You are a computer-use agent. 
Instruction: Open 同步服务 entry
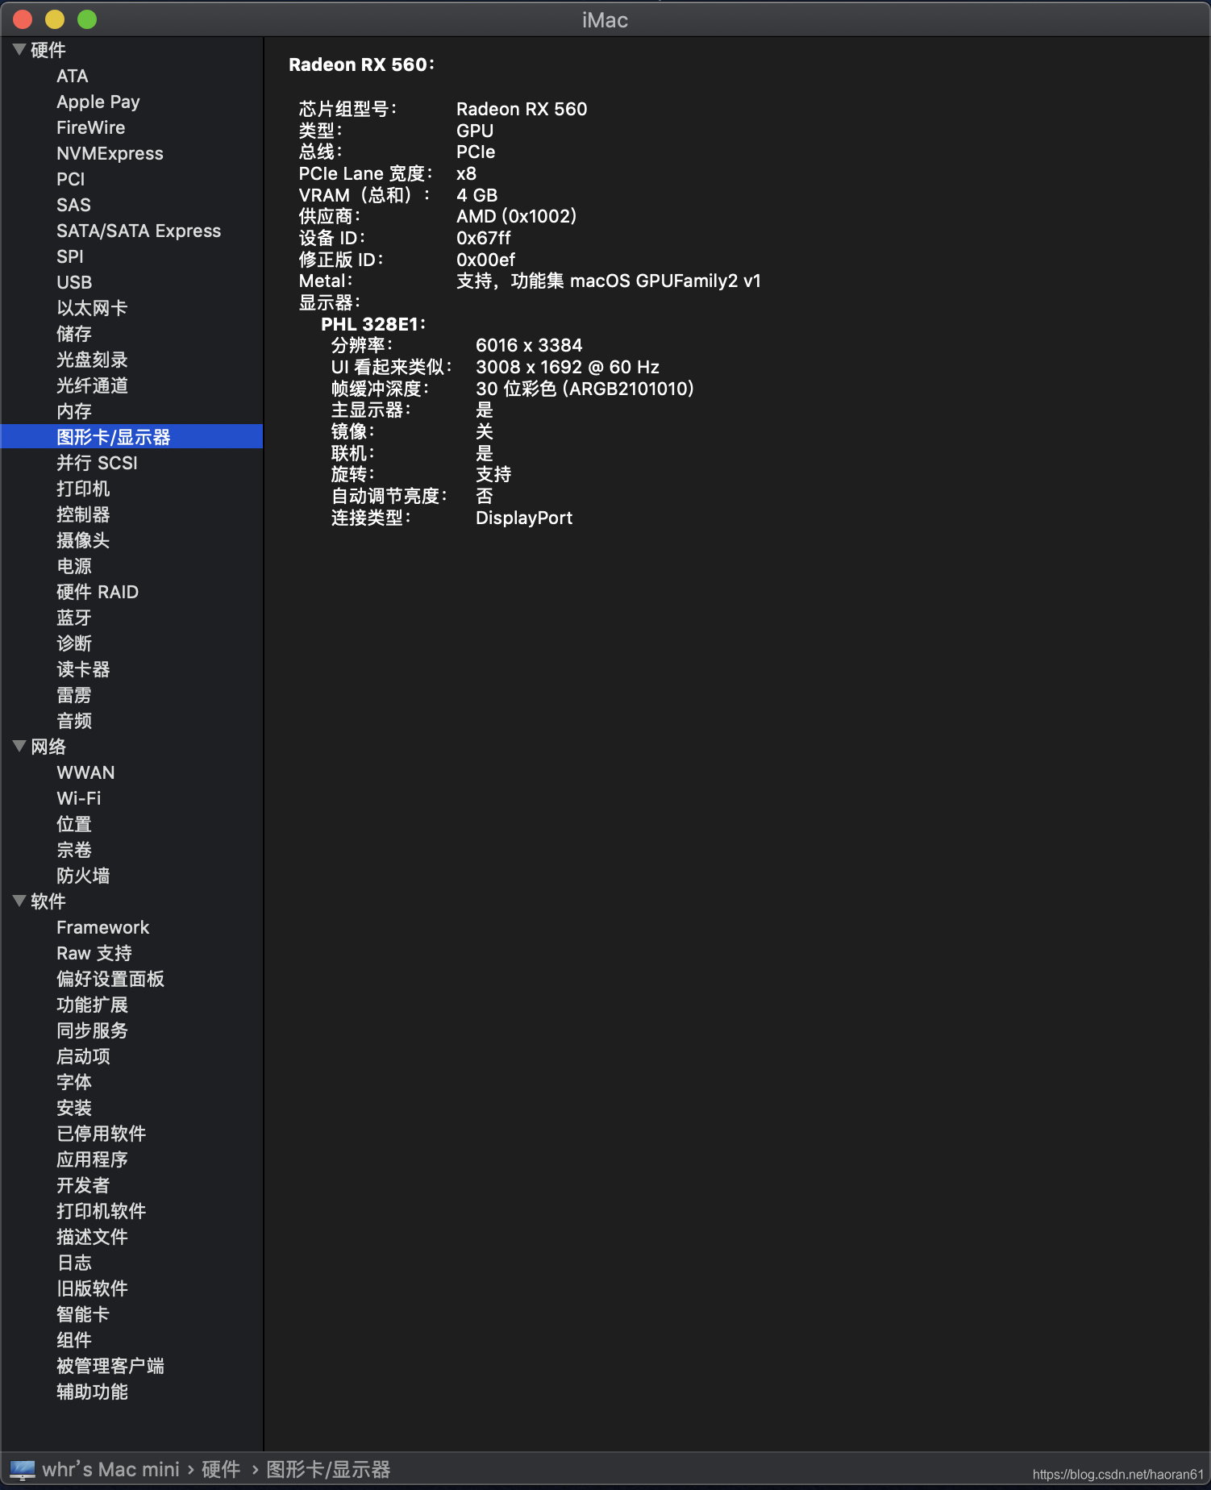click(92, 1030)
